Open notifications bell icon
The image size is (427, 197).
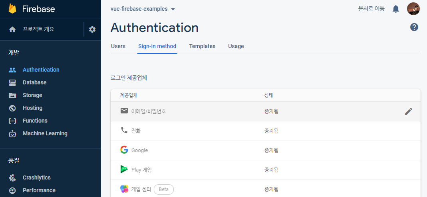tap(396, 9)
